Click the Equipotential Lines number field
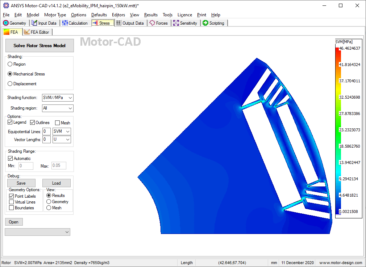The height and width of the screenshot is (267, 366). (x=46, y=132)
